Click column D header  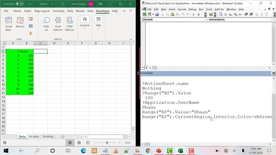point(54,43)
